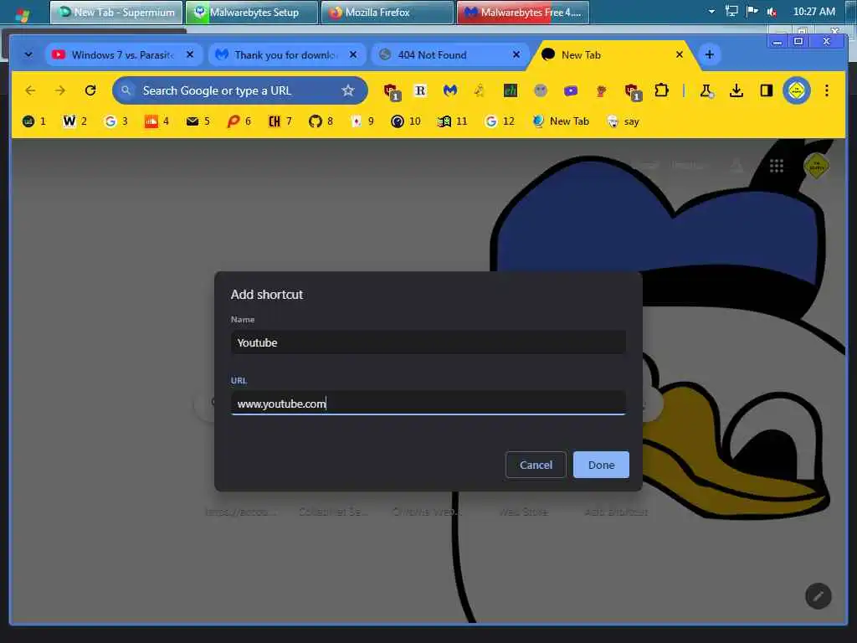Open the Google account avatar on the page

pos(816,166)
